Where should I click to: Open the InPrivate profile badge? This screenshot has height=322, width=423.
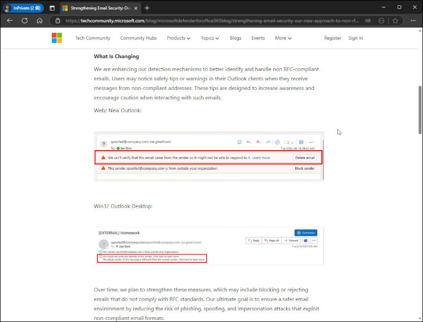[23, 8]
